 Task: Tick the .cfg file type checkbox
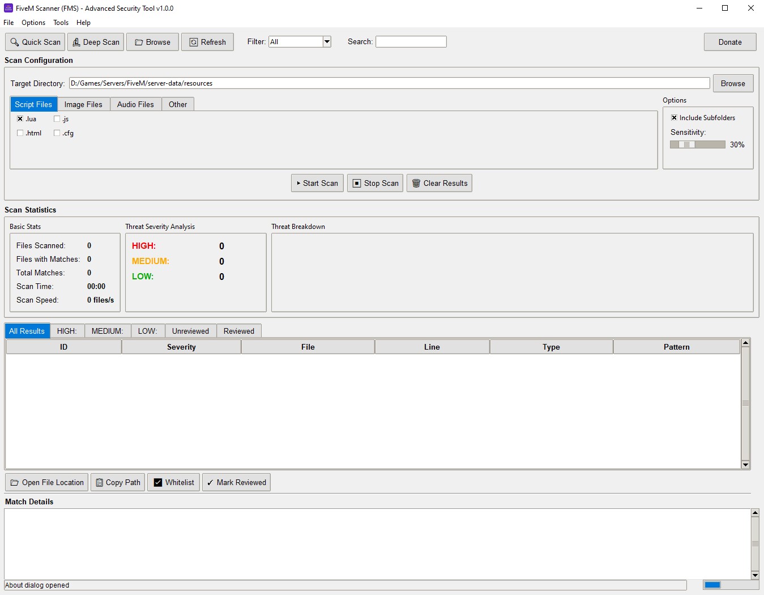point(57,133)
